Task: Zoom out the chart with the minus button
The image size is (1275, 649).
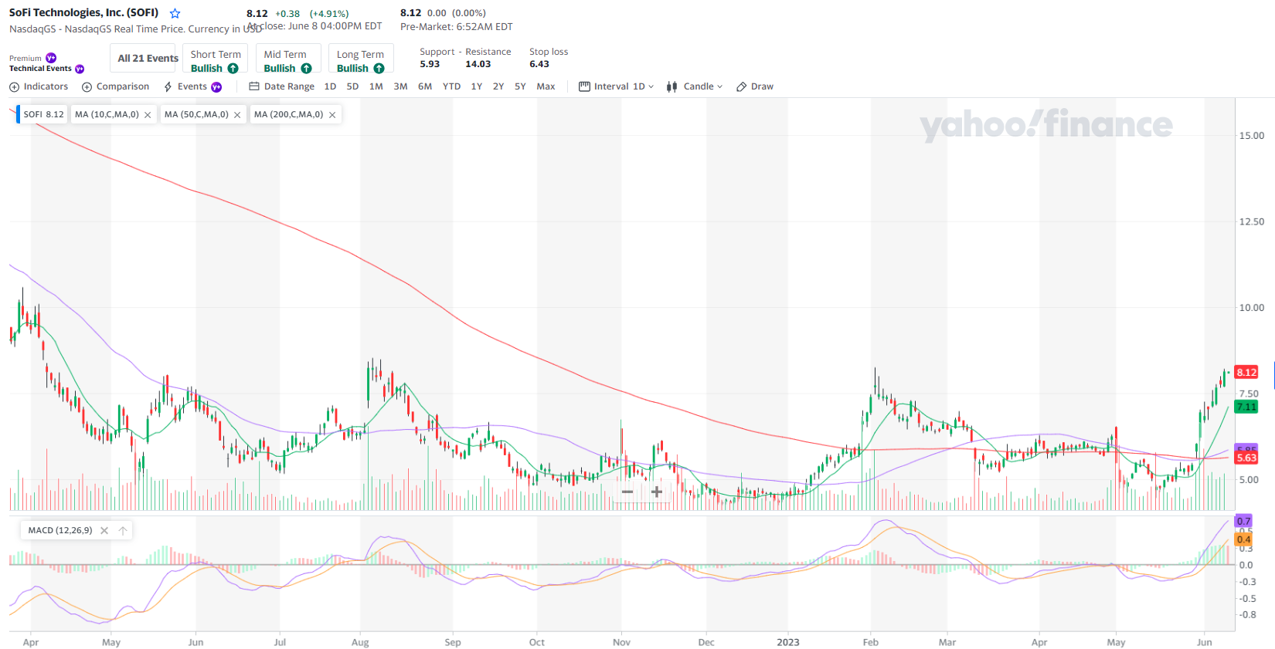Action: tap(627, 492)
